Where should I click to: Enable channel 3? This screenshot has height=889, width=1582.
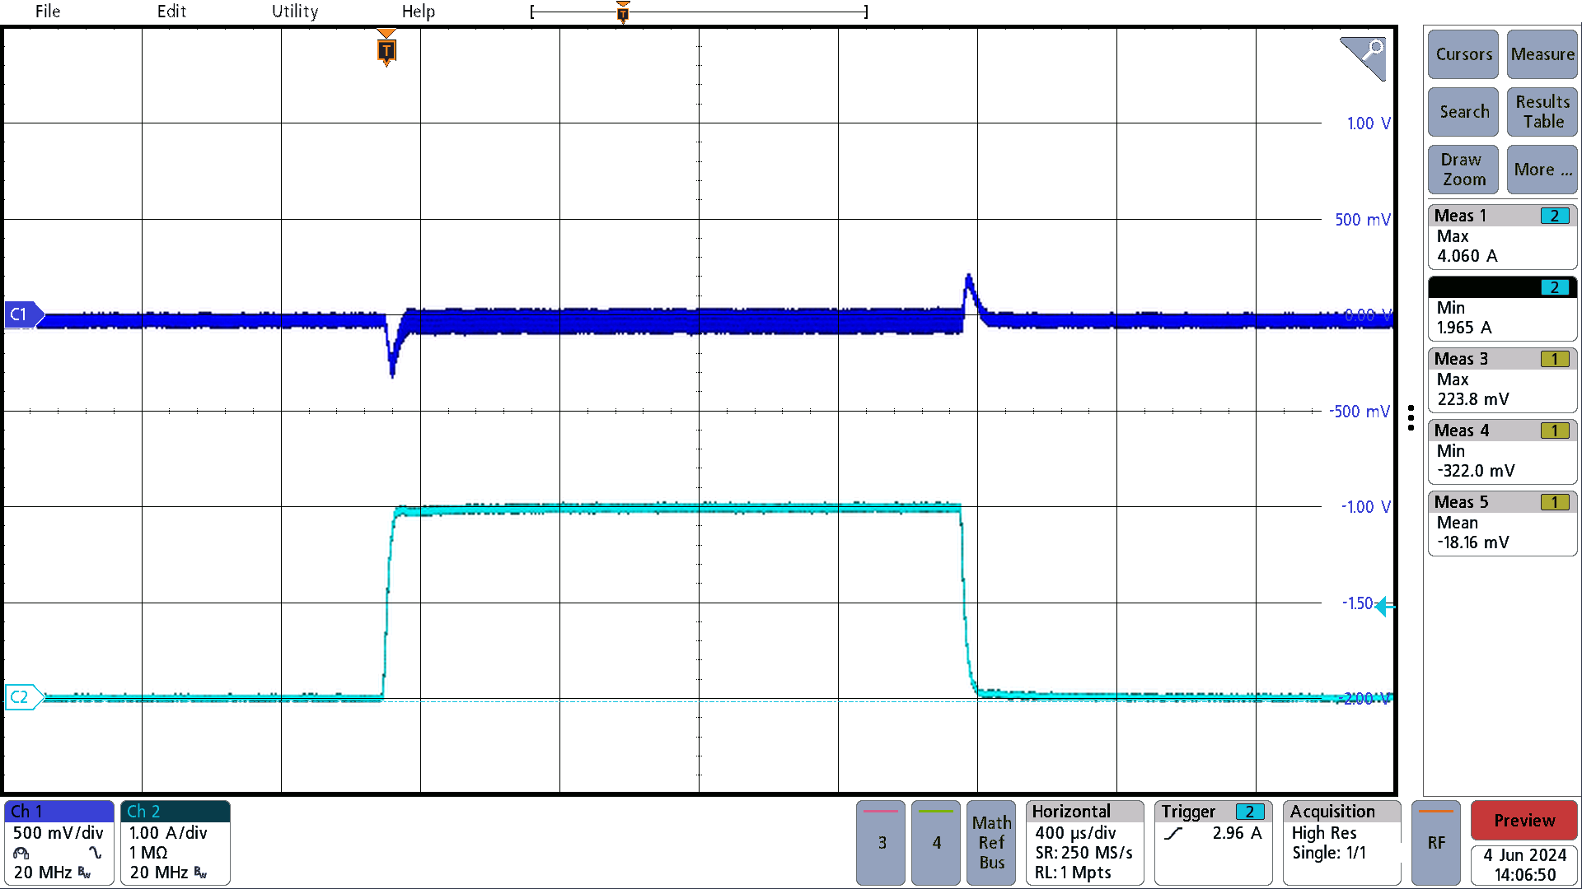click(881, 842)
